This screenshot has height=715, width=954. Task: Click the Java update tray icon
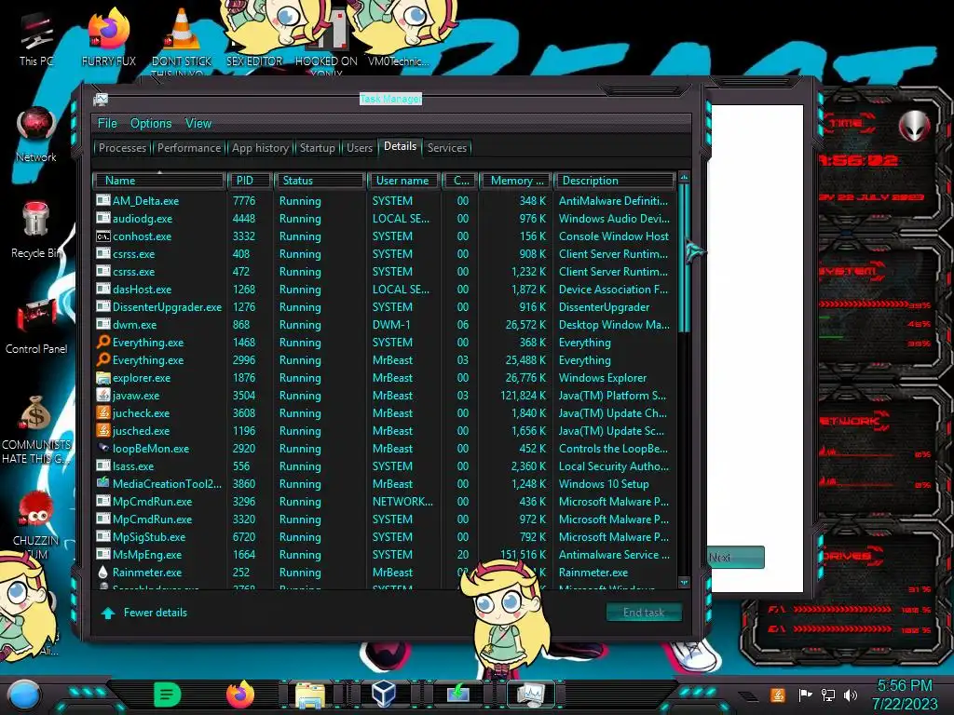point(777,695)
